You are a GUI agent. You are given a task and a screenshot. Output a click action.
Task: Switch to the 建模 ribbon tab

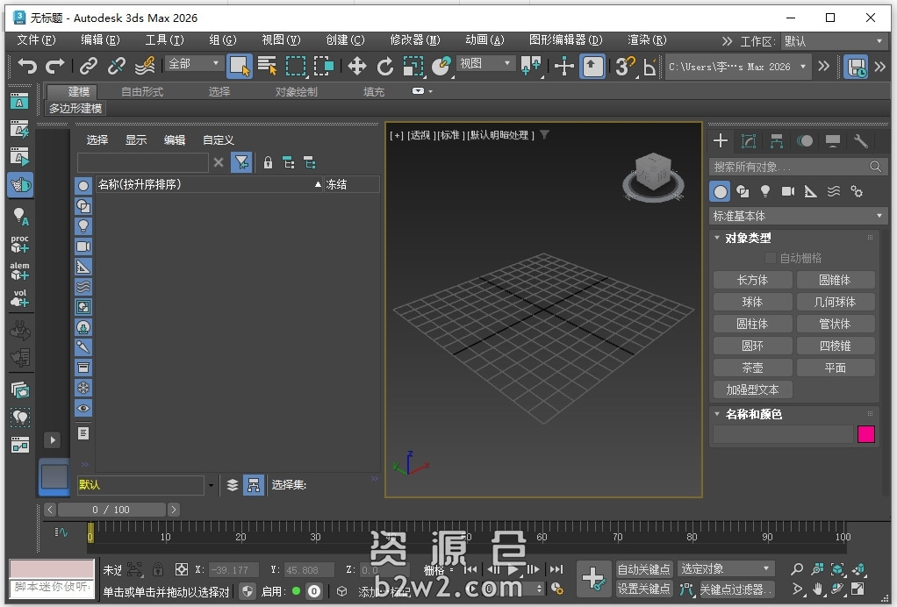click(75, 91)
